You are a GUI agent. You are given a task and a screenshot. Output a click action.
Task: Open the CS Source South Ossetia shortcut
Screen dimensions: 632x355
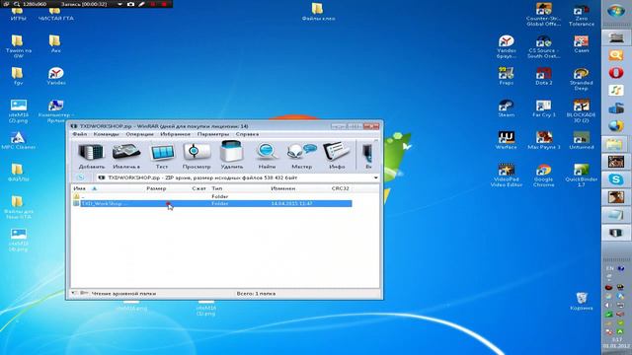(x=543, y=46)
